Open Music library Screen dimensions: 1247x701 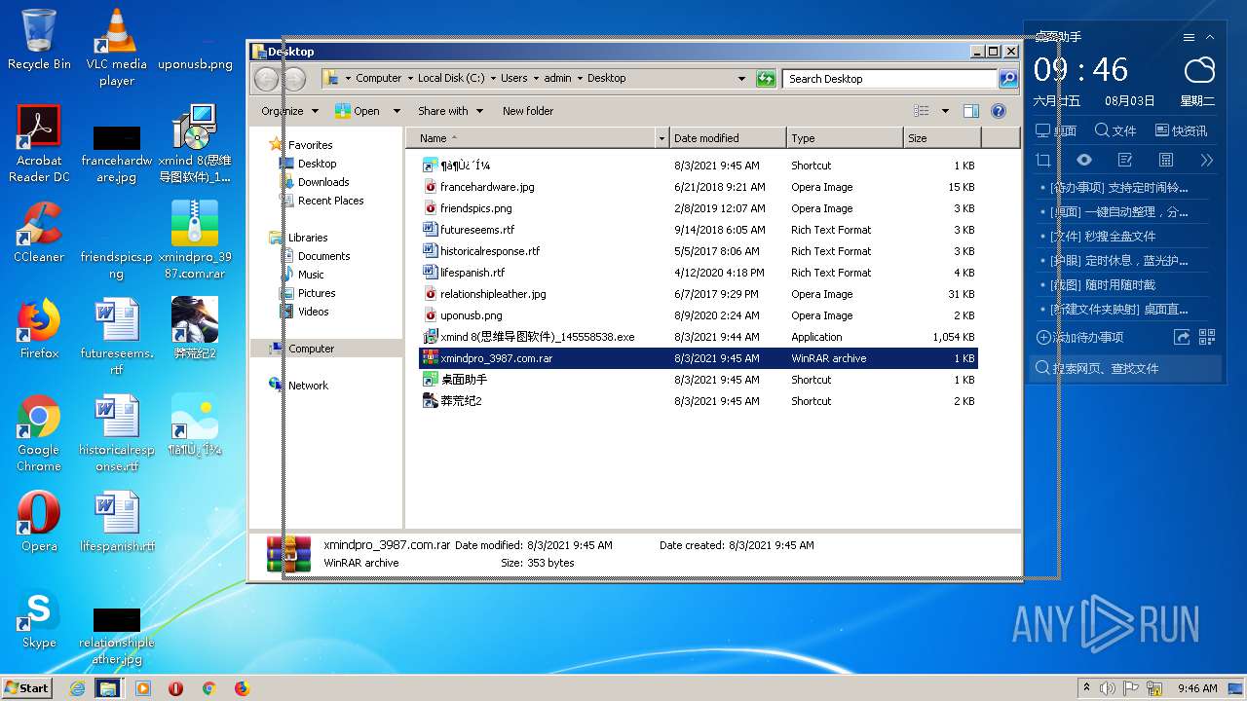(x=311, y=275)
